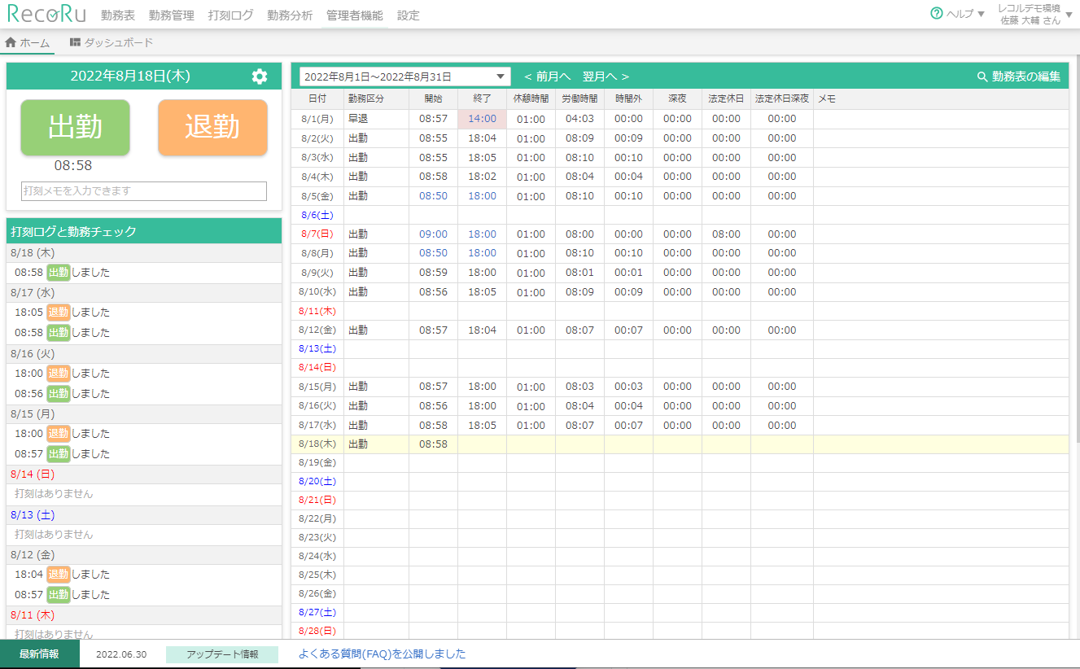Click the 打刻メモ input field

coord(144,191)
